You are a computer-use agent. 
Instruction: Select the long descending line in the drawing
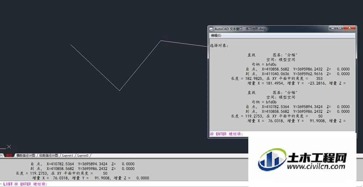click(95, 68)
